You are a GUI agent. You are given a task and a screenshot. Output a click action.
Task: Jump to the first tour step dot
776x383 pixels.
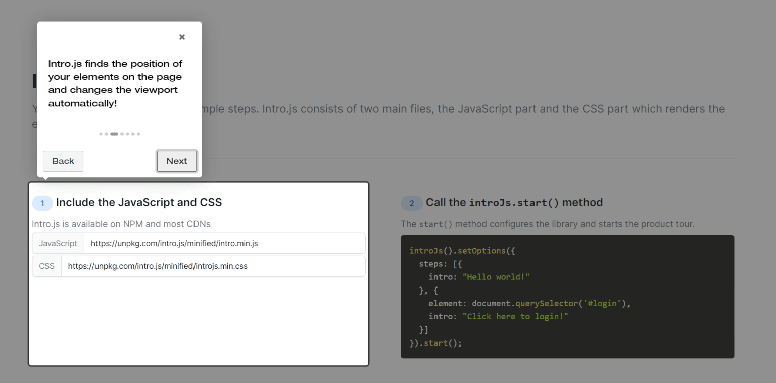[101, 134]
